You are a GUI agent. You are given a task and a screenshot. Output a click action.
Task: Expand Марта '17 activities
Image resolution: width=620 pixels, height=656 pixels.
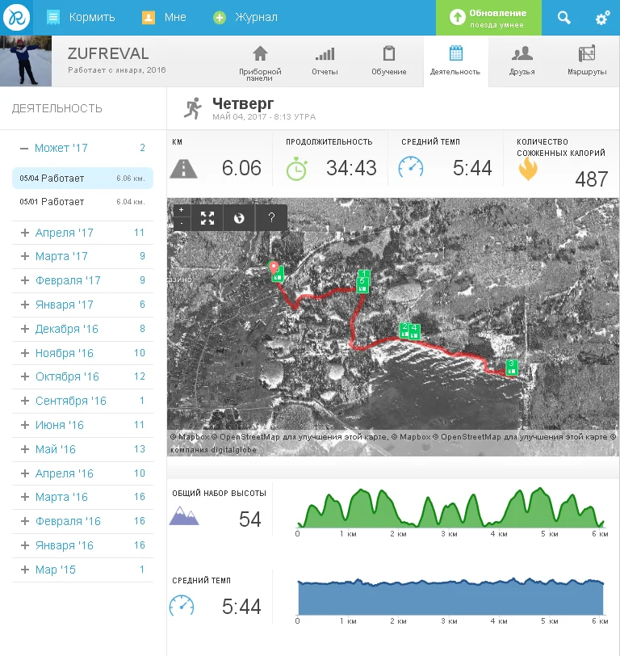point(25,256)
